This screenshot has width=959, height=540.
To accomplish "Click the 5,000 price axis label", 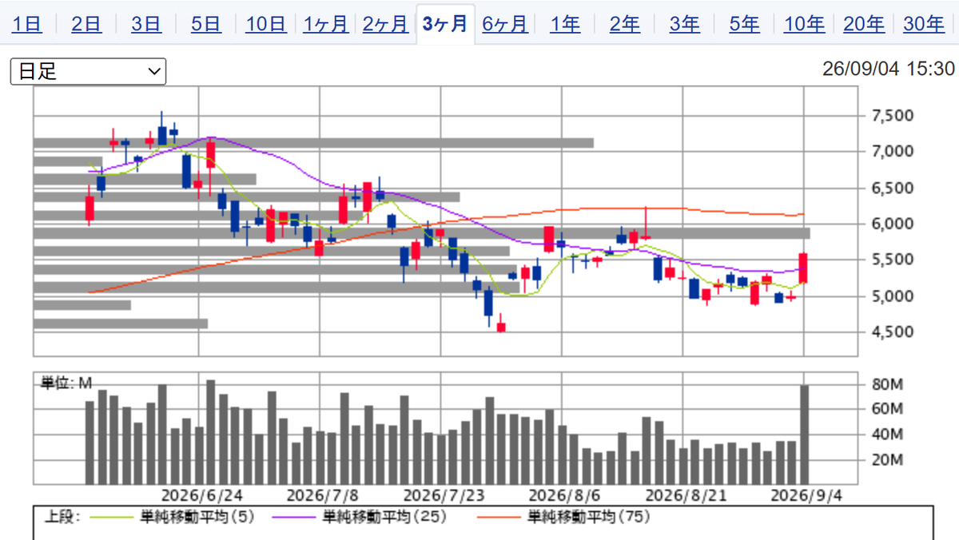I will [x=892, y=296].
